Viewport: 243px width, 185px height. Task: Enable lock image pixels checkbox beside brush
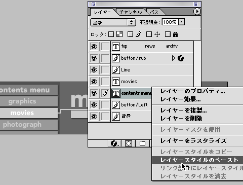[130, 34]
